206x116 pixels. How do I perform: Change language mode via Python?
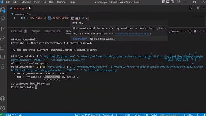pos(137,115)
